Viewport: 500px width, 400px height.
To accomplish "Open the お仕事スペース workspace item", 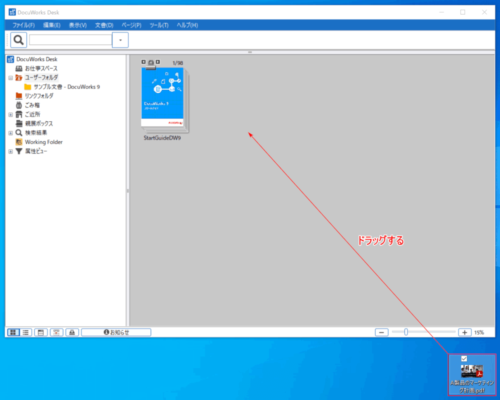I will point(41,68).
